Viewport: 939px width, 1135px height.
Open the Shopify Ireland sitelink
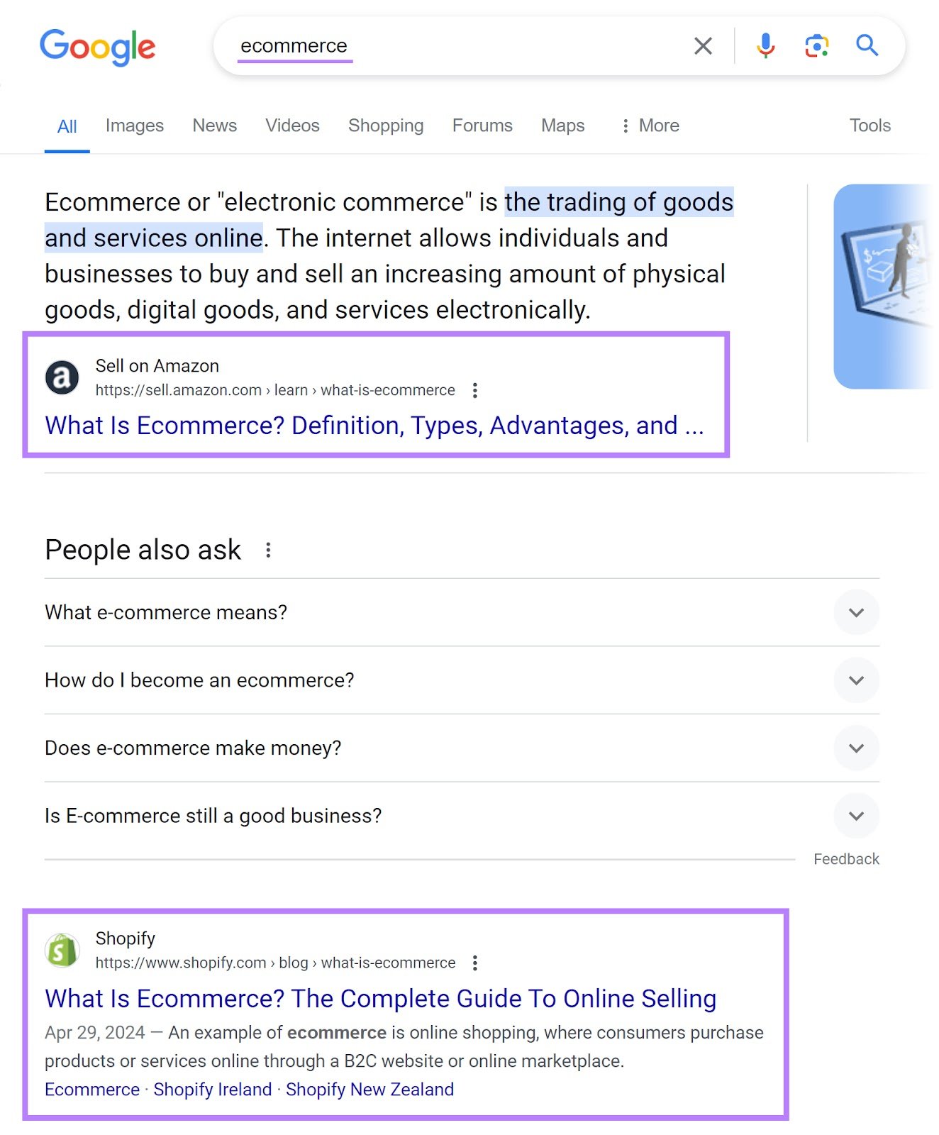(213, 1090)
